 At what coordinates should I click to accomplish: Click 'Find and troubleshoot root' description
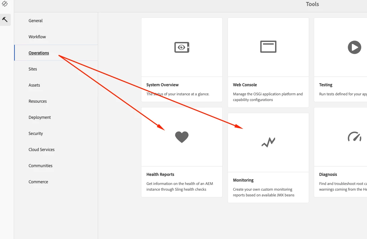343,186
